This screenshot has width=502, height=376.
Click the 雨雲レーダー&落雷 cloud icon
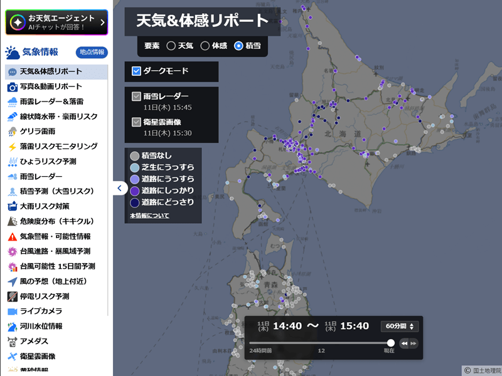(12, 102)
